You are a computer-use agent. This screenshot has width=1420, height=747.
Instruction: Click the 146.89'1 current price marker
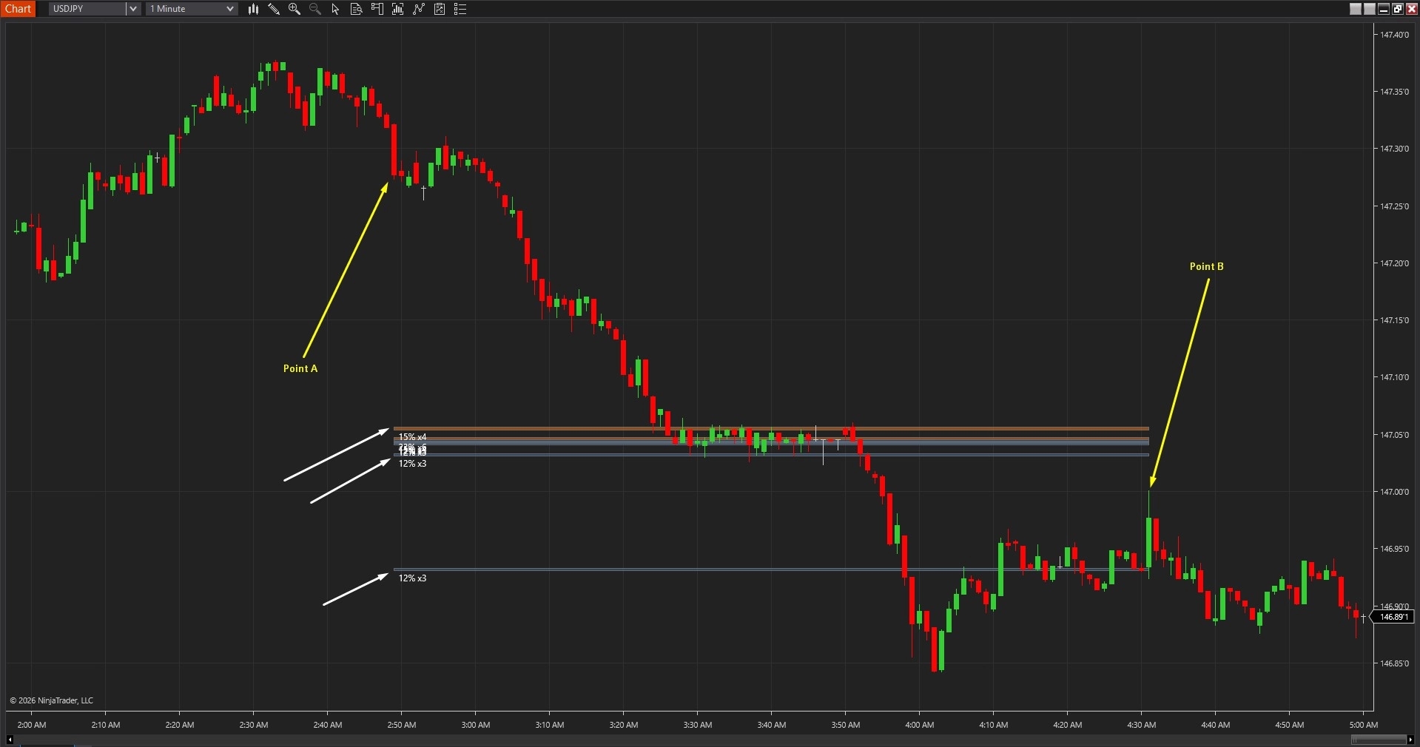tap(1393, 617)
